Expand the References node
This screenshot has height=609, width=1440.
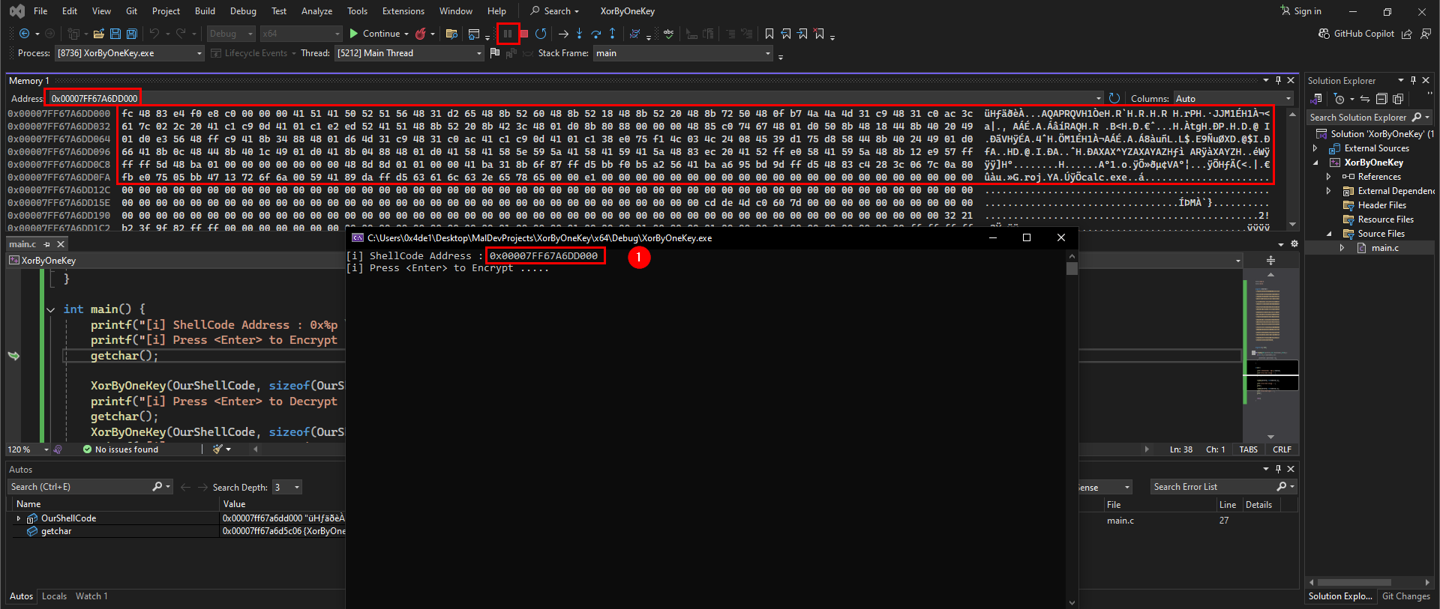click(1328, 177)
